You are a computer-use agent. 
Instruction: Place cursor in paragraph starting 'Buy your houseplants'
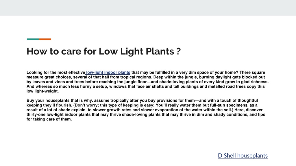click(x=146, y=110)
